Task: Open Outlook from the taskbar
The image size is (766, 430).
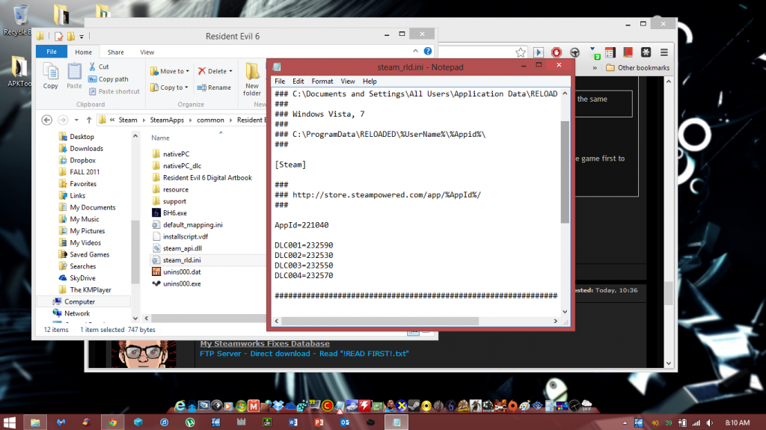Action: (345, 423)
